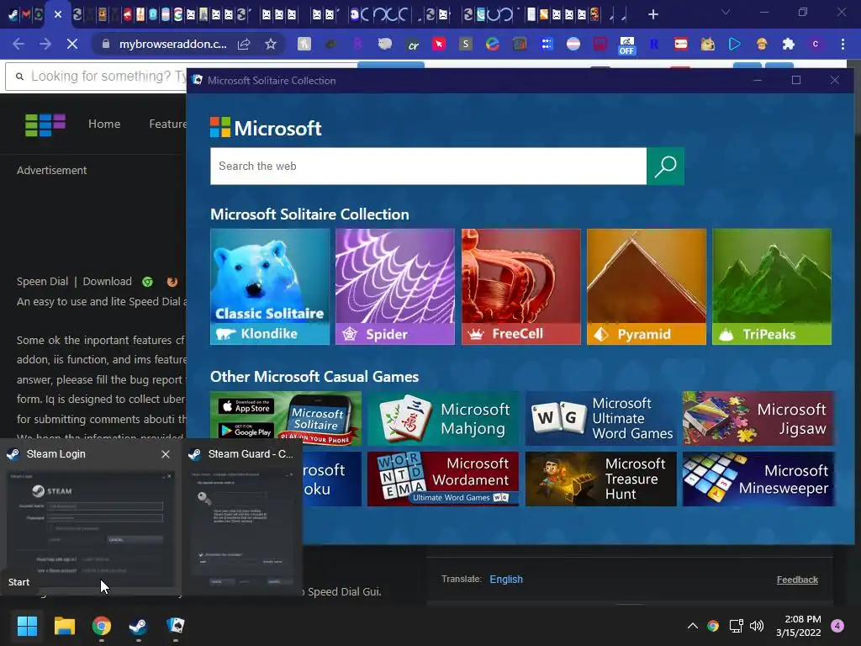The width and height of the screenshot is (861, 646).
Task: Open the network status tray icon
Action: (736, 626)
